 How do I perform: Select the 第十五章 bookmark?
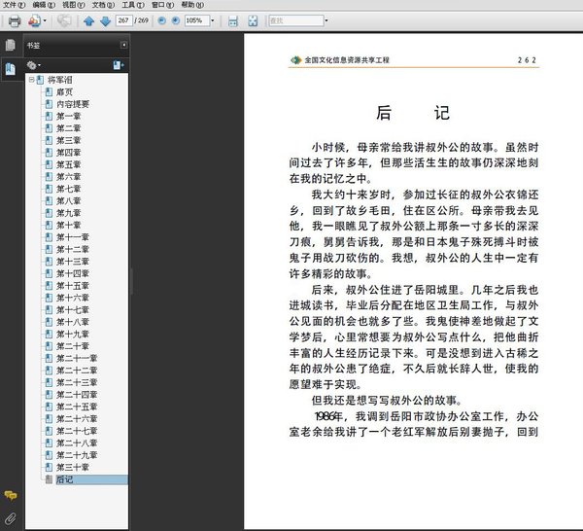pos(73,286)
